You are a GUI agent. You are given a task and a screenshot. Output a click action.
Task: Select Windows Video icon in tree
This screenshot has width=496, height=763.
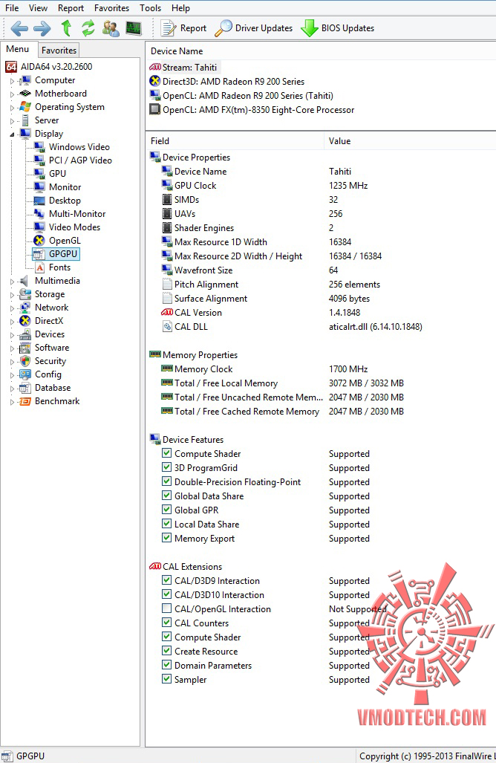pyautogui.click(x=39, y=147)
